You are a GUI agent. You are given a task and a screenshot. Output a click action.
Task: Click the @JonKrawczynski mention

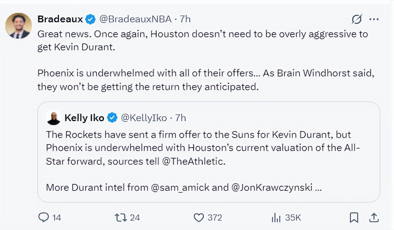click(272, 187)
